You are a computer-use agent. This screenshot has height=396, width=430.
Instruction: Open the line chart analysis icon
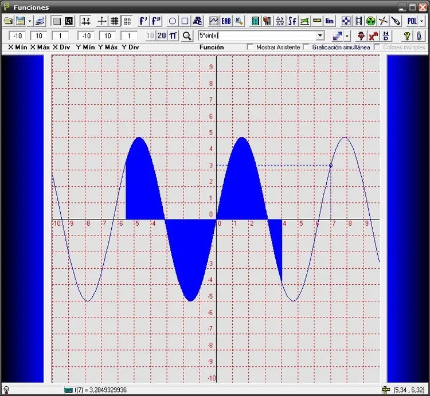coord(214,21)
